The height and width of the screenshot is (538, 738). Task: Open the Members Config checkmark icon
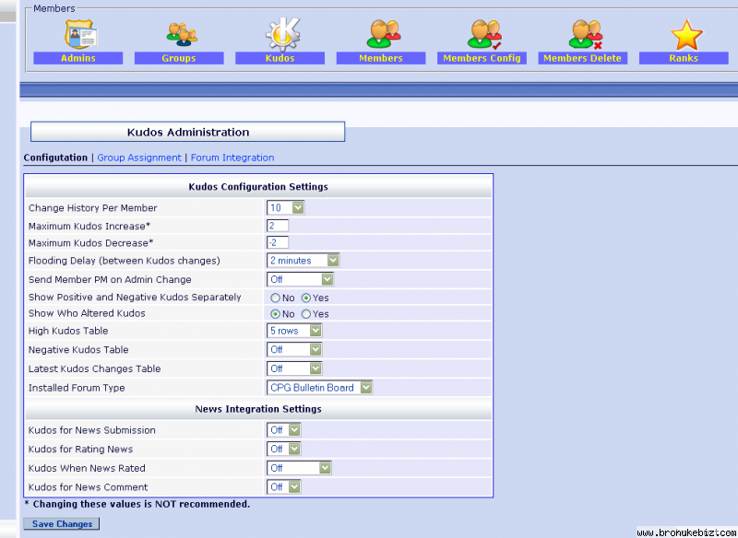(484, 34)
